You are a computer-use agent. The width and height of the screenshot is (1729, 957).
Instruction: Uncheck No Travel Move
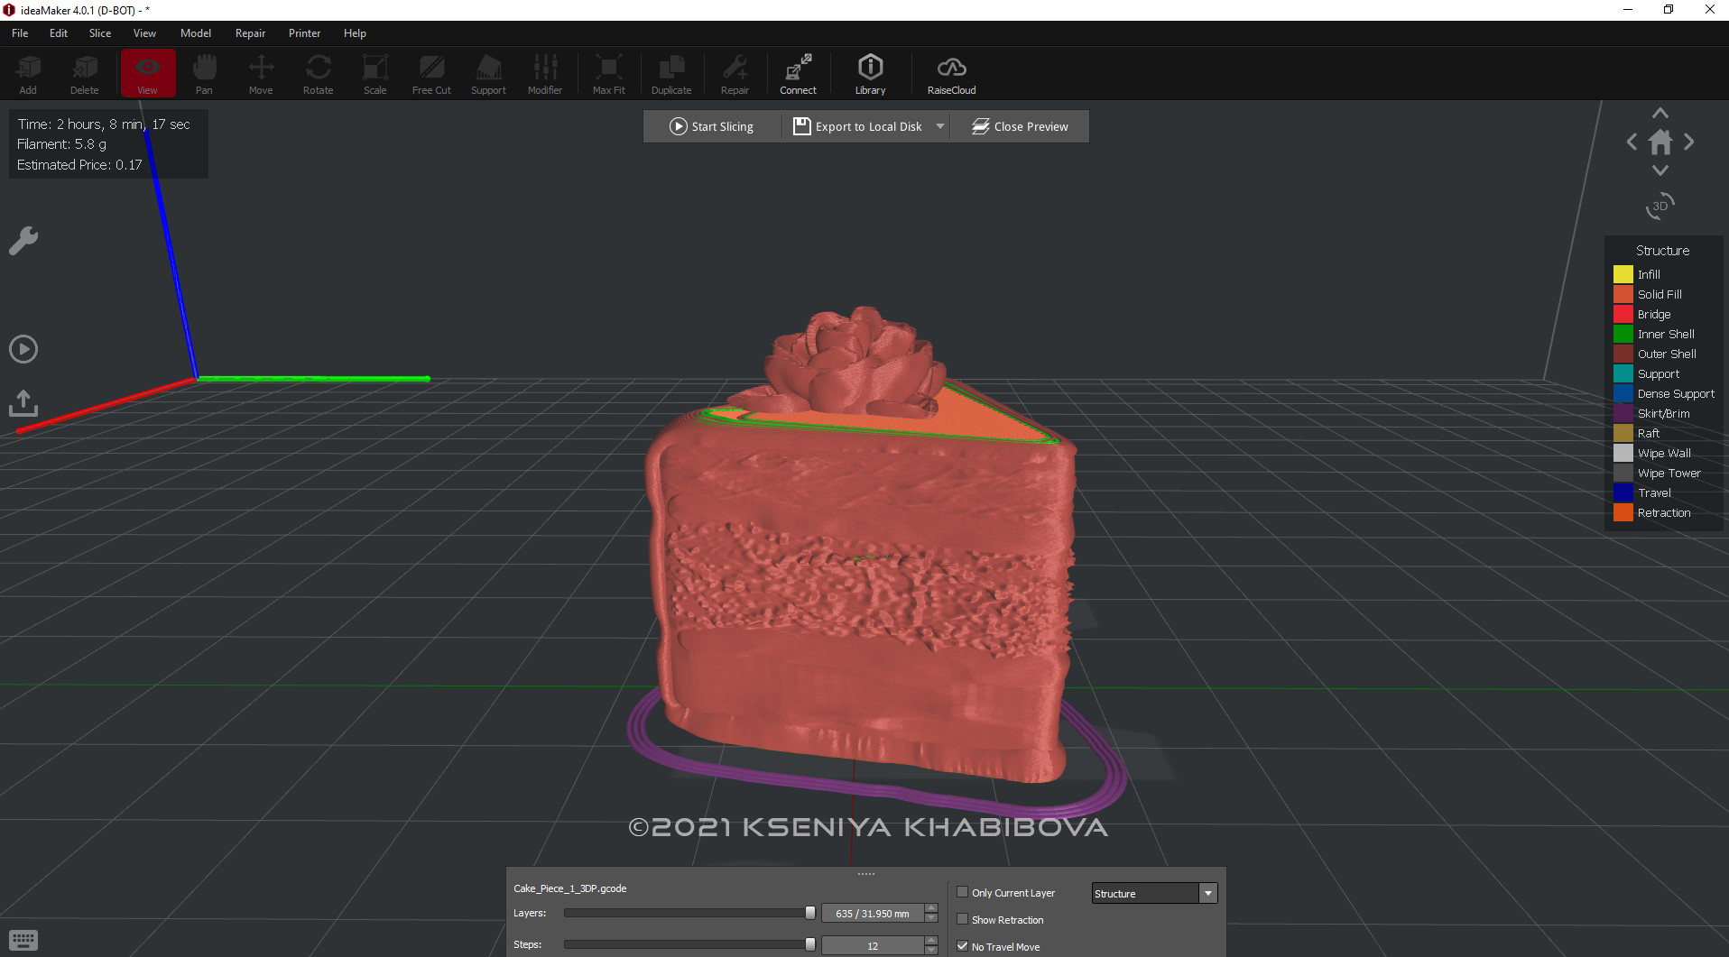pos(963,946)
